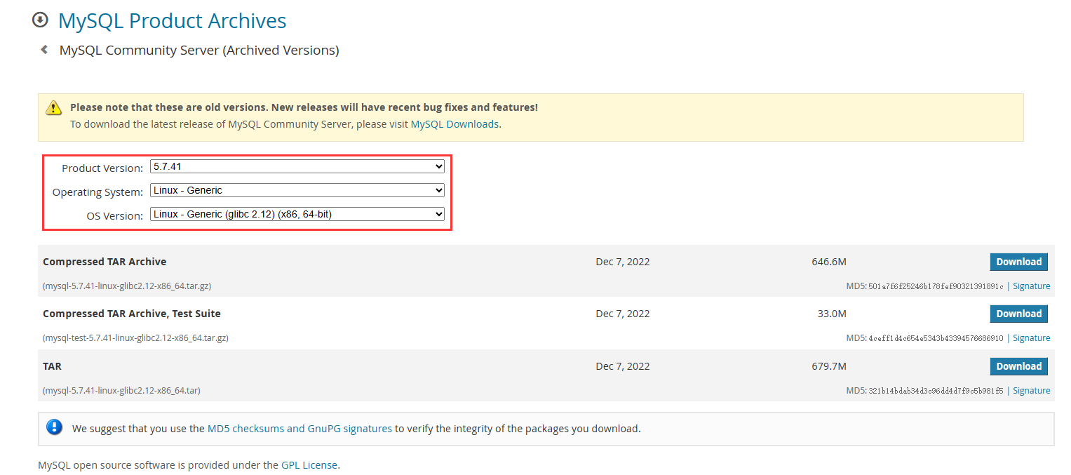
Task: Click the MD5 hash starting with 501a7f6f
Action: (x=936, y=286)
